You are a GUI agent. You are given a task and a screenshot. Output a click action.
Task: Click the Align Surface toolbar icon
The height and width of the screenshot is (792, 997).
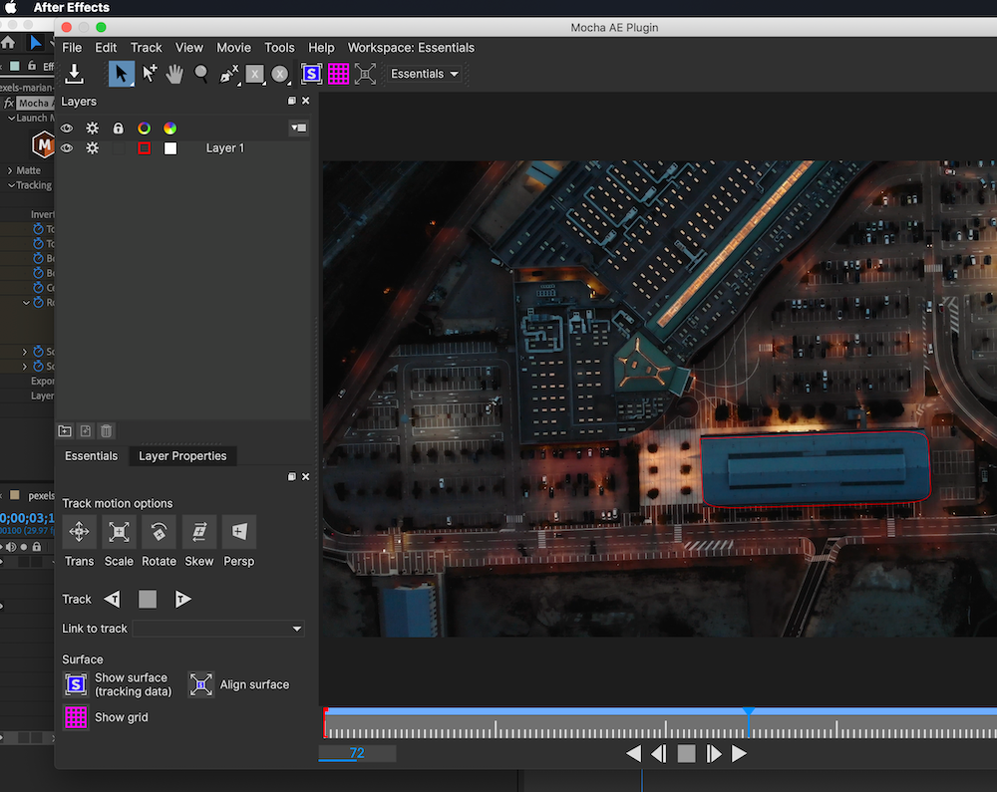tap(366, 74)
